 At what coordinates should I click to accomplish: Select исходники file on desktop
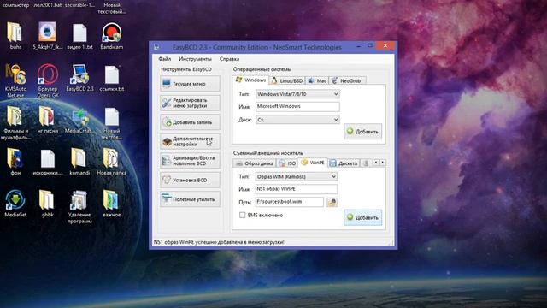click(x=48, y=162)
